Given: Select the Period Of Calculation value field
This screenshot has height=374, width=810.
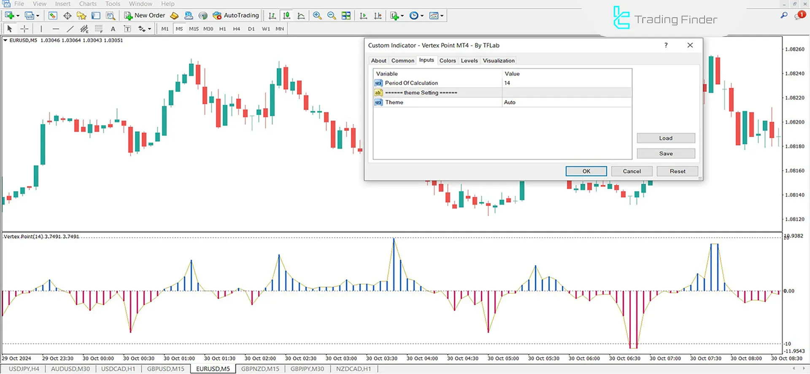Looking at the screenshot, I should tap(566, 83).
